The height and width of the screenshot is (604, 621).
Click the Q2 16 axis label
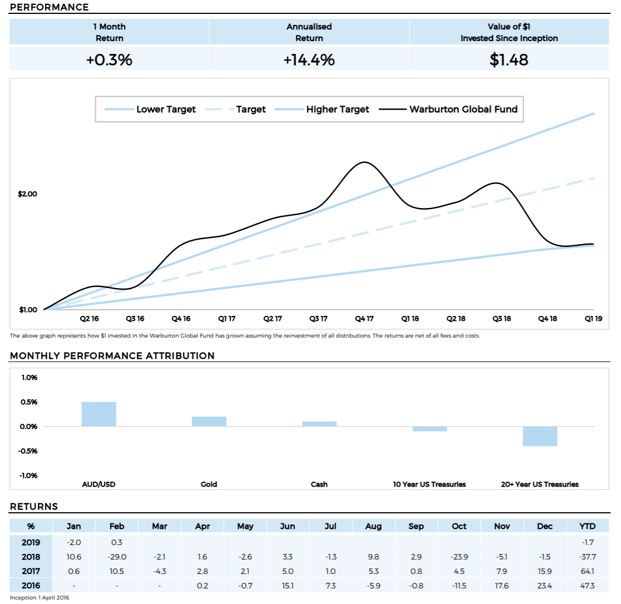click(89, 319)
